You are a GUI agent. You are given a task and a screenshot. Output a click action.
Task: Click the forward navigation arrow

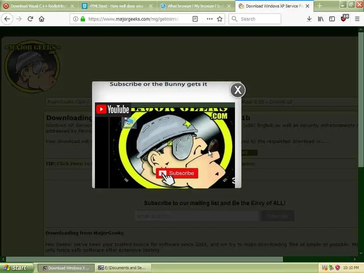[x=19, y=19]
